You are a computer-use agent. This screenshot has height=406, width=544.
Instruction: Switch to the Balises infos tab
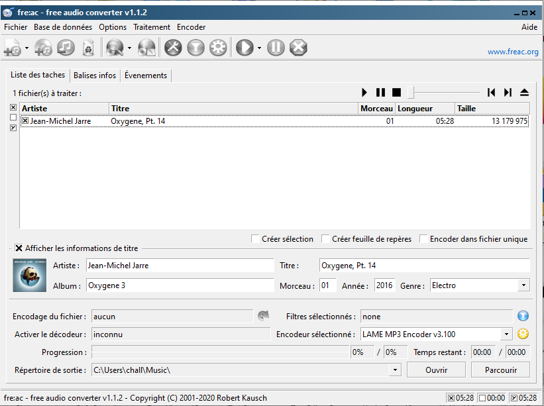[95, 76]
